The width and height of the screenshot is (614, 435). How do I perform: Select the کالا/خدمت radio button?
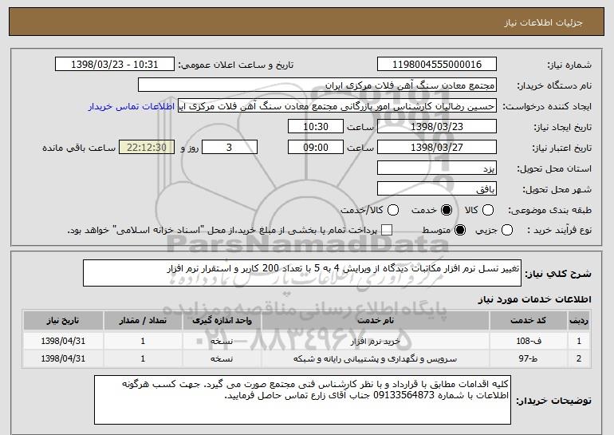pyautogui.click(x=393, y=210)
